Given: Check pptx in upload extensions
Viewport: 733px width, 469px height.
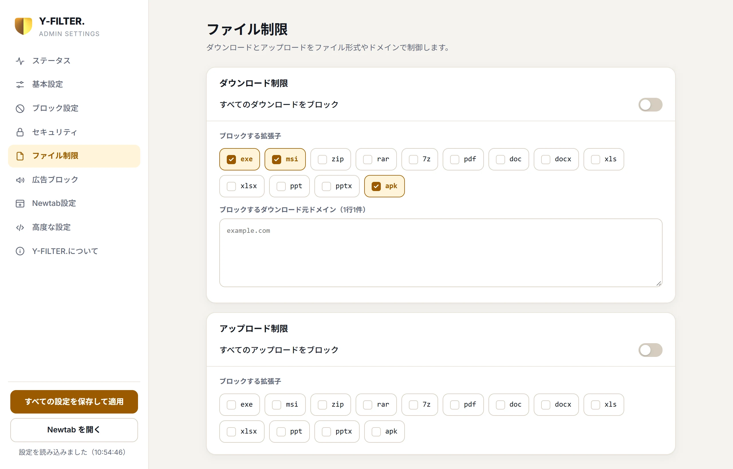Looking at the screenshot, I should [337, 432].
